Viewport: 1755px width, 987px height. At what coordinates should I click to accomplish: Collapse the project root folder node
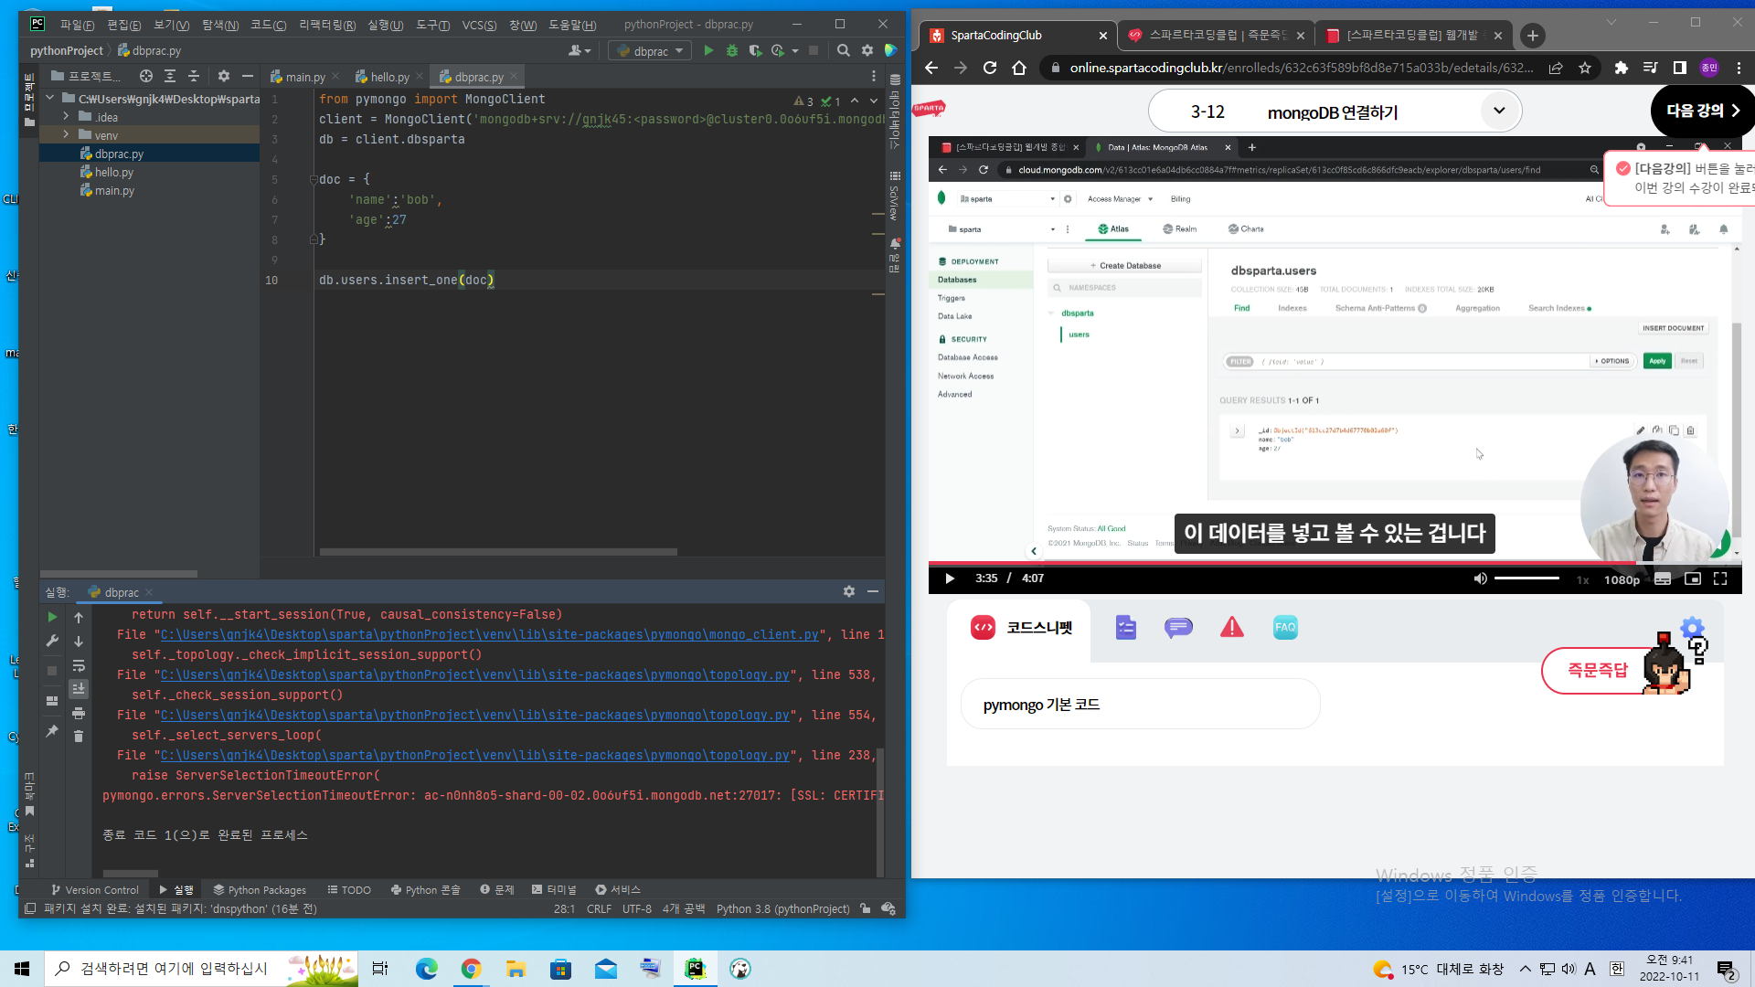pos(49,99)
